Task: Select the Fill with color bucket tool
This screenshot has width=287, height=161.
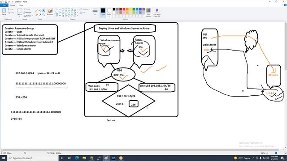Action: click(40, 11)
